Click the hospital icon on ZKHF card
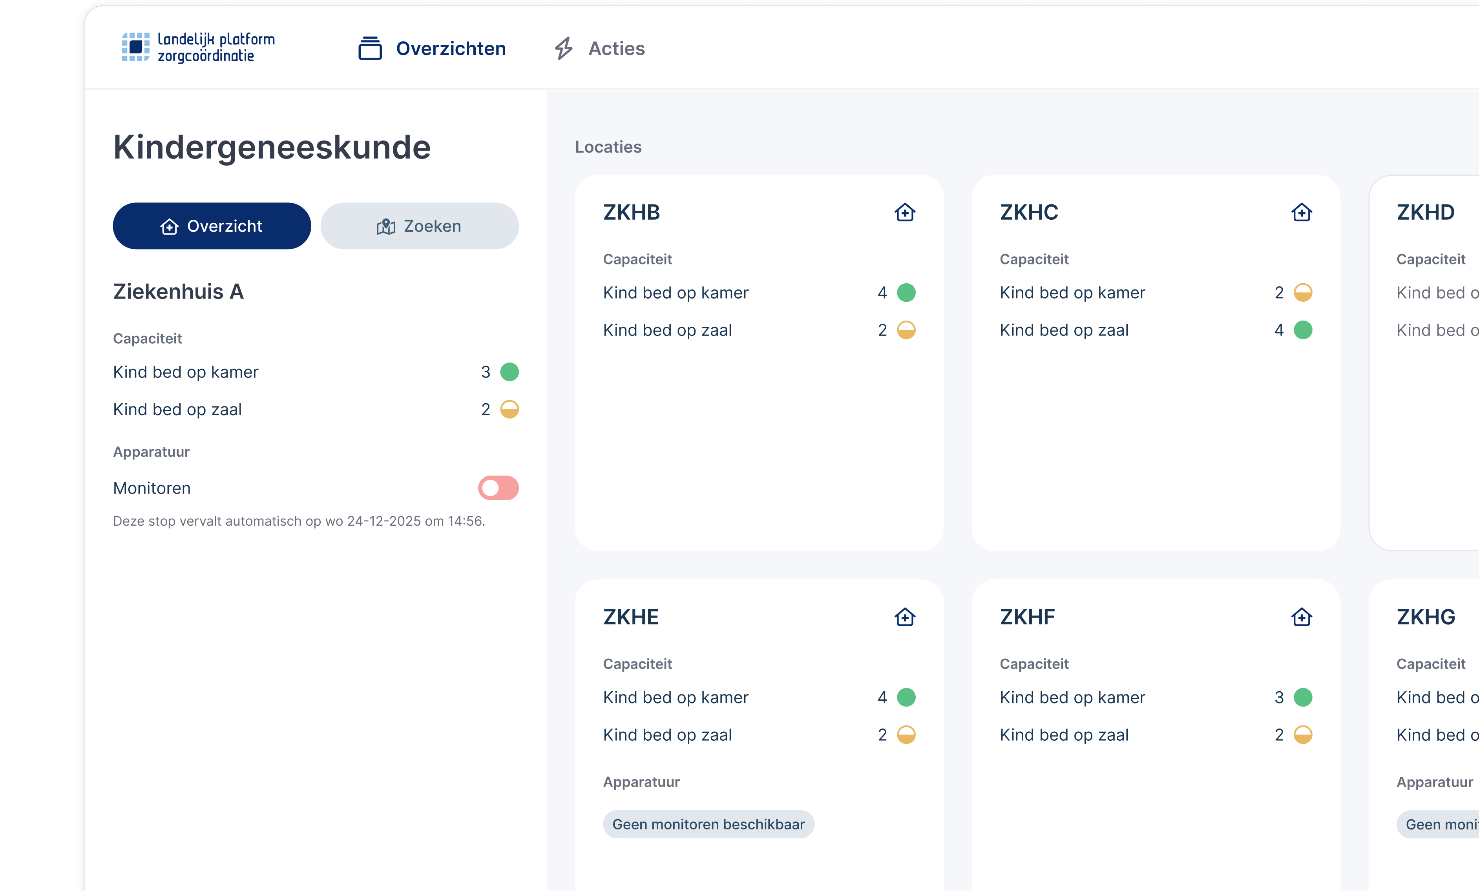The height and width of the screenshot is (891, 1479). coord(1301,617)
